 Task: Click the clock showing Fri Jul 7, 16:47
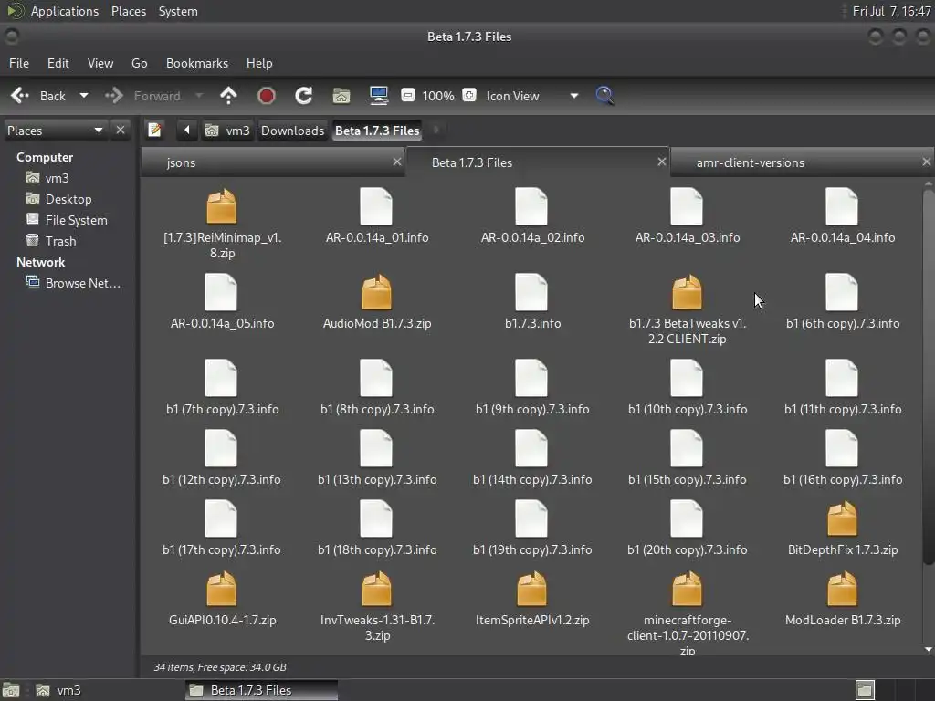coord(891,11)
